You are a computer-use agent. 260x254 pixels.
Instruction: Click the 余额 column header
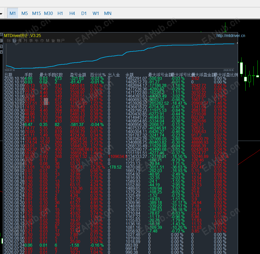[130, 75]
